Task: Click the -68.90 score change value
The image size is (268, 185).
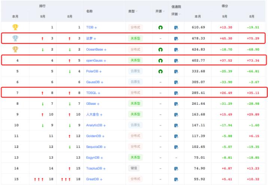Action: pos(253,49)
